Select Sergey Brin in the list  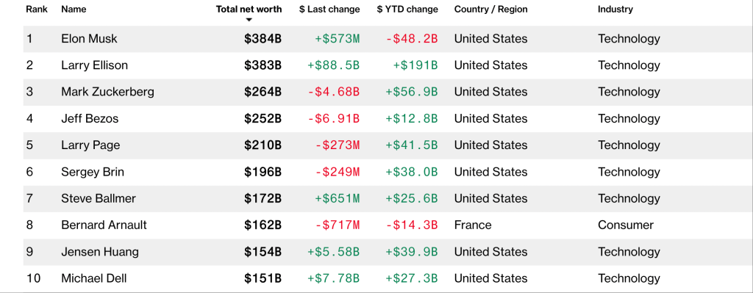click(x=93, y=172)
